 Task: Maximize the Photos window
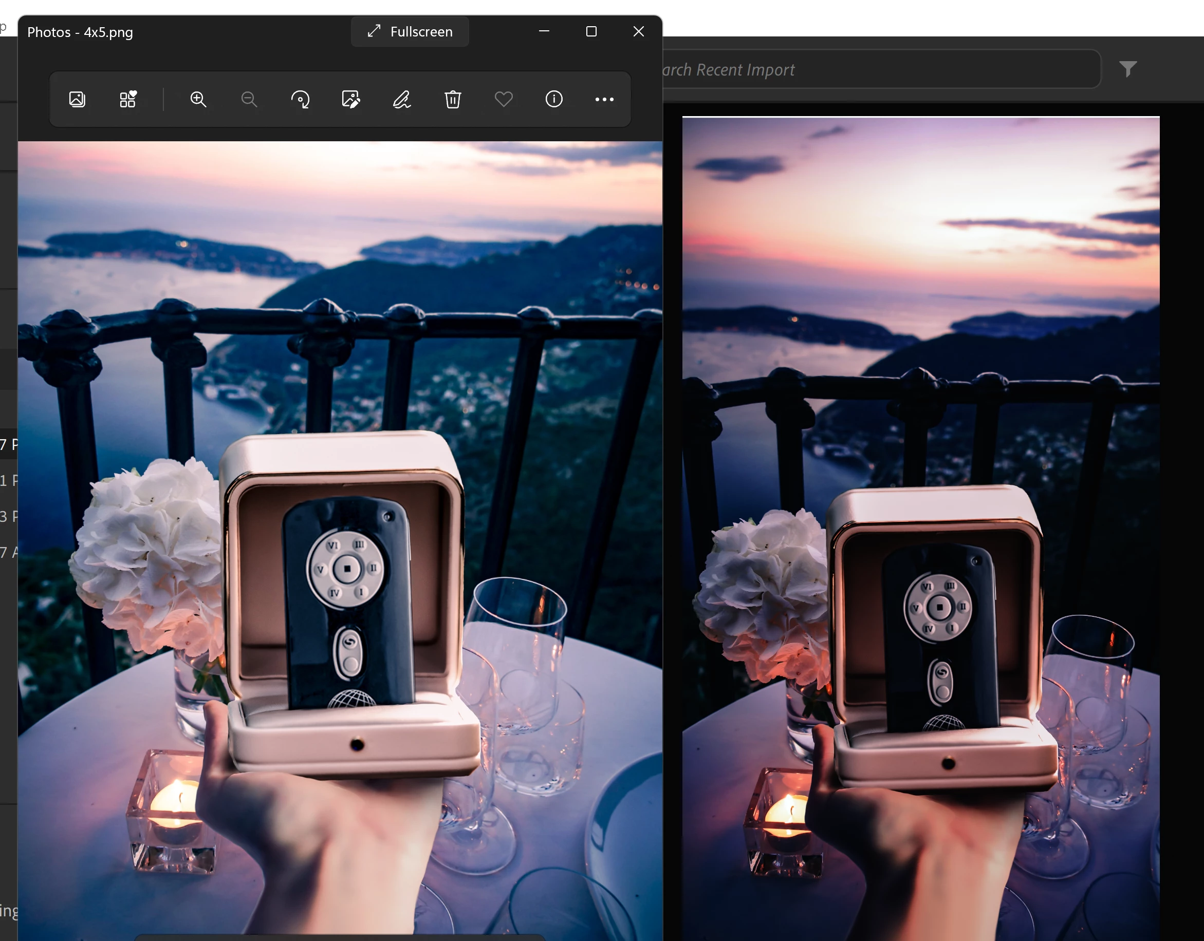coord(591,32)
